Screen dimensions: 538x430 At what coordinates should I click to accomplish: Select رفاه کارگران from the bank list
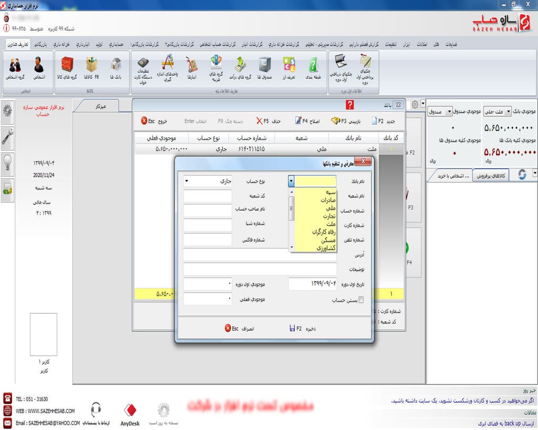click(316, 231)
